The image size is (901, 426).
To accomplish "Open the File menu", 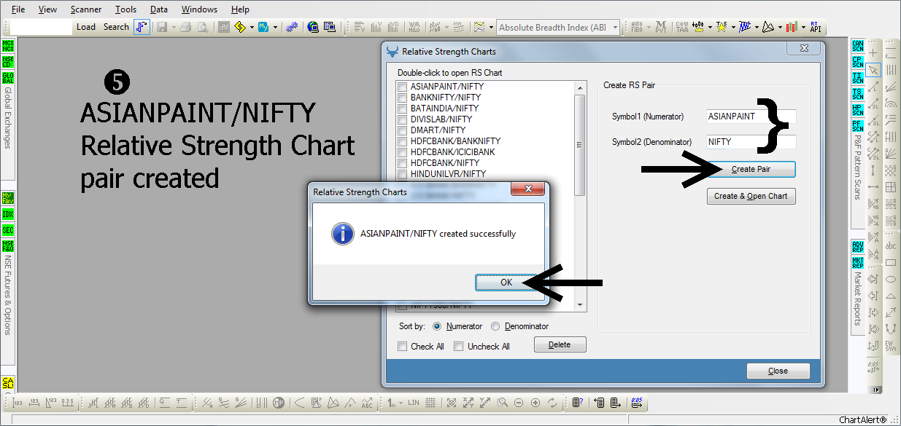I will click(x=18, y=9).
